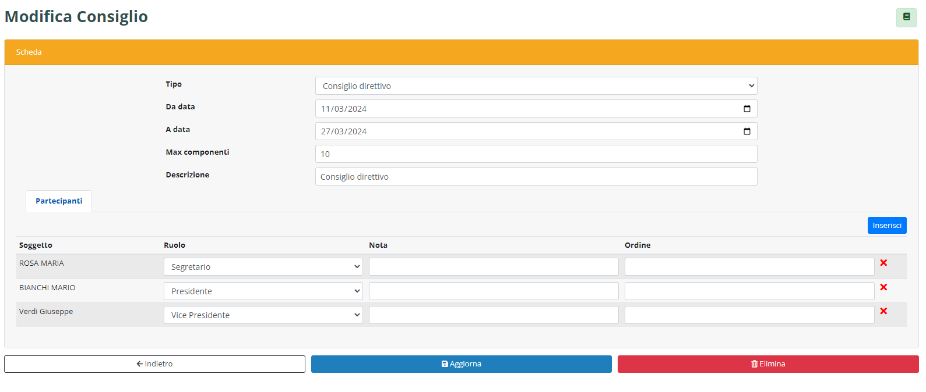Remove Verdi Giuseppe using red X icon

pyautogui.click(x=883, y=311)
